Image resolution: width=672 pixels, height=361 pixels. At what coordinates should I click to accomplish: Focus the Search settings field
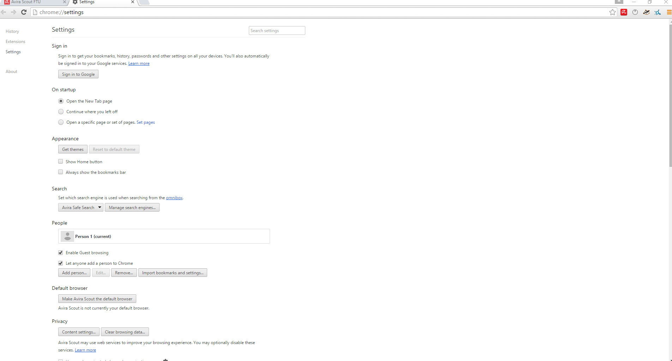(x=277, y=31)
